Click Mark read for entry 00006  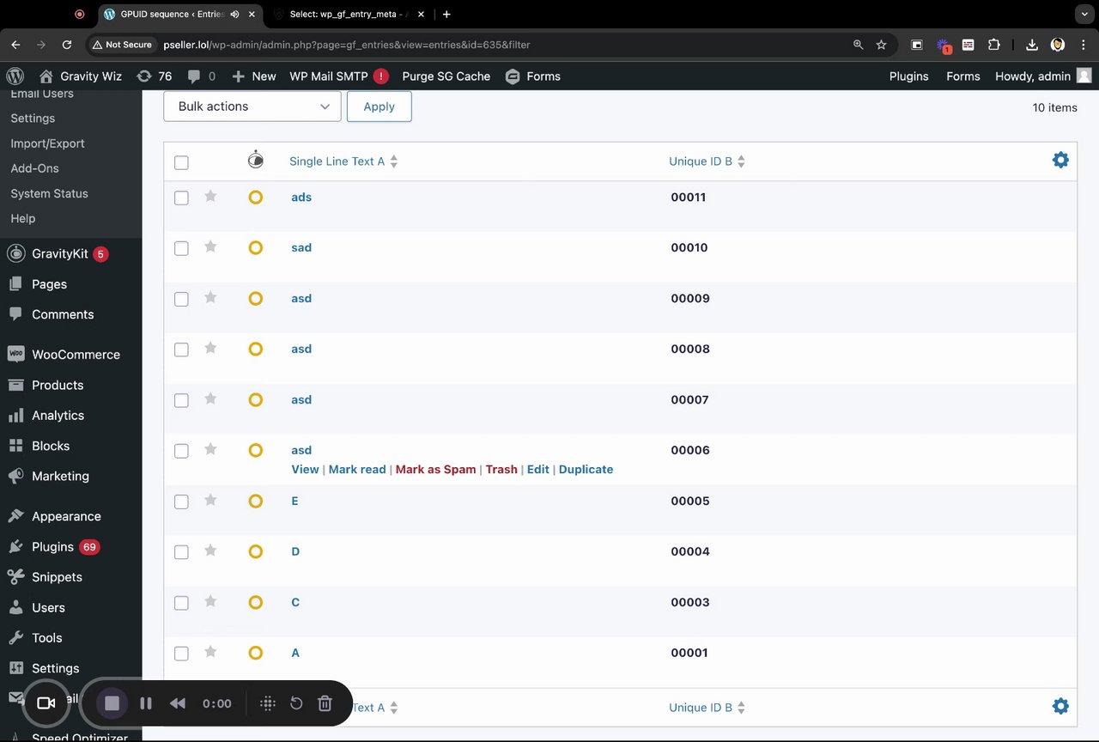(357, 470)
